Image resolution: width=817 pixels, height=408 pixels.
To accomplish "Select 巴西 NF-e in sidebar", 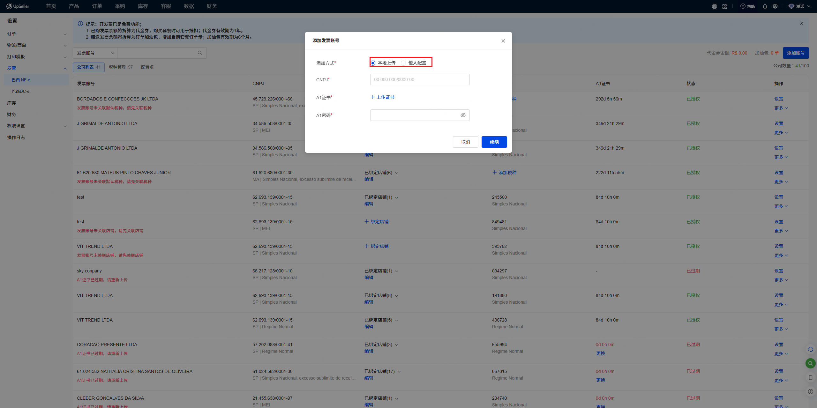I will pos(36,80).
